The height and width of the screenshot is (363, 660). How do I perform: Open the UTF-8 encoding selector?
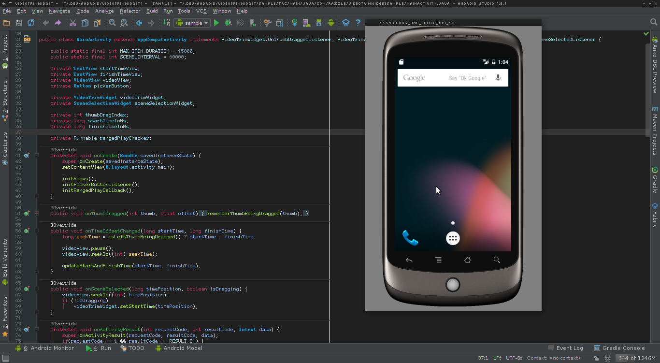(x=514, y=358)
